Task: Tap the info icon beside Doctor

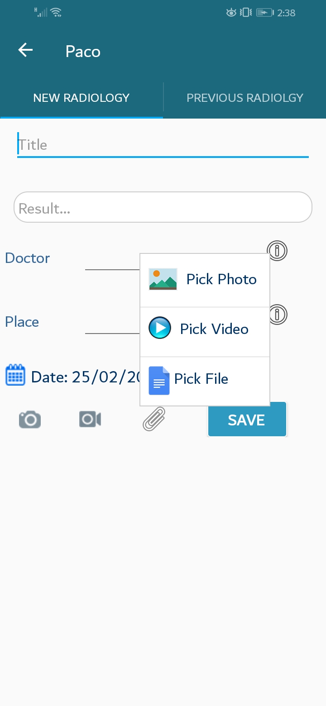Action: [277, 250]
